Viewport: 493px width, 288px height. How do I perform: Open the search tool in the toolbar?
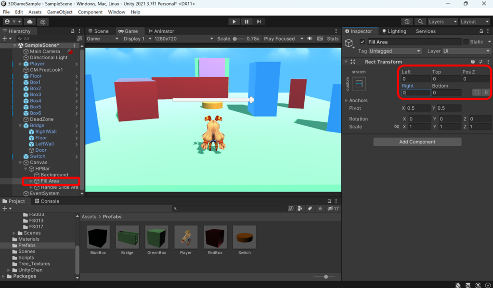point(420,22)
